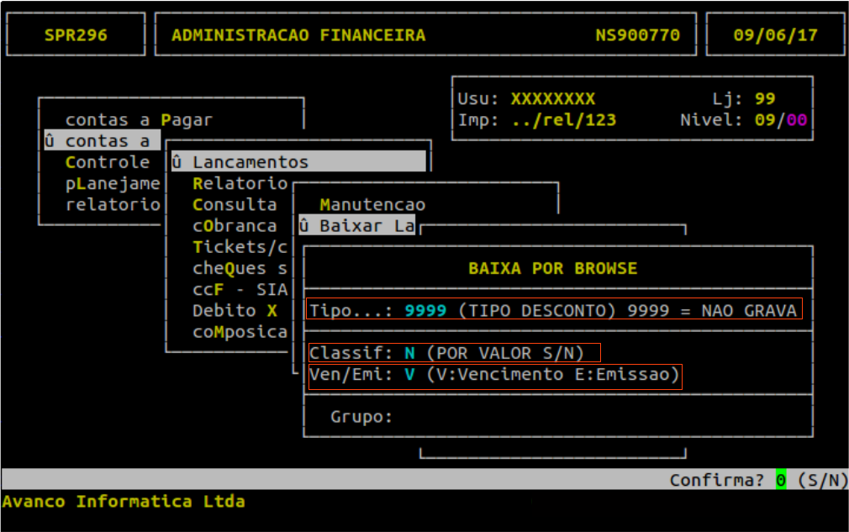Click the green Confirma prompt input
The width and height of the screenshot is (849, 532).
[780, 480]
